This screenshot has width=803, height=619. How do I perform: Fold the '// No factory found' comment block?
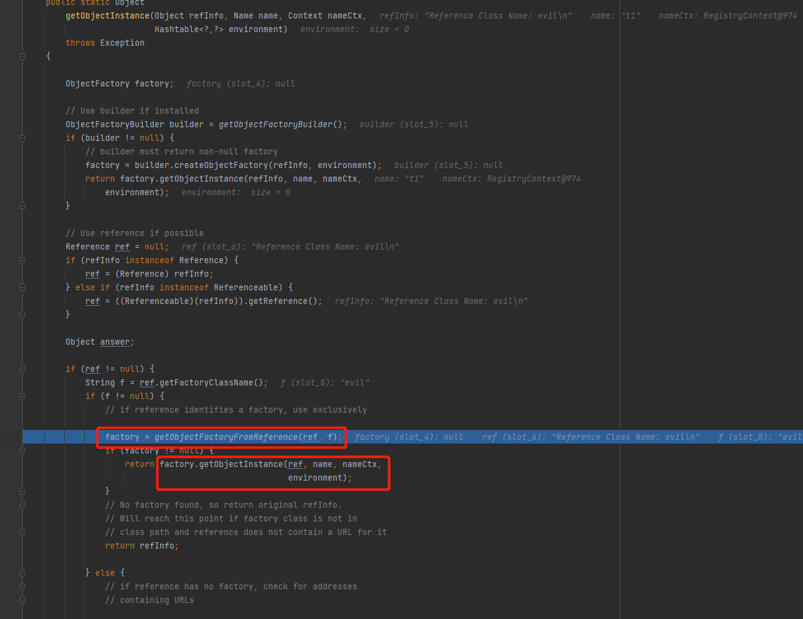click(23, 505)
